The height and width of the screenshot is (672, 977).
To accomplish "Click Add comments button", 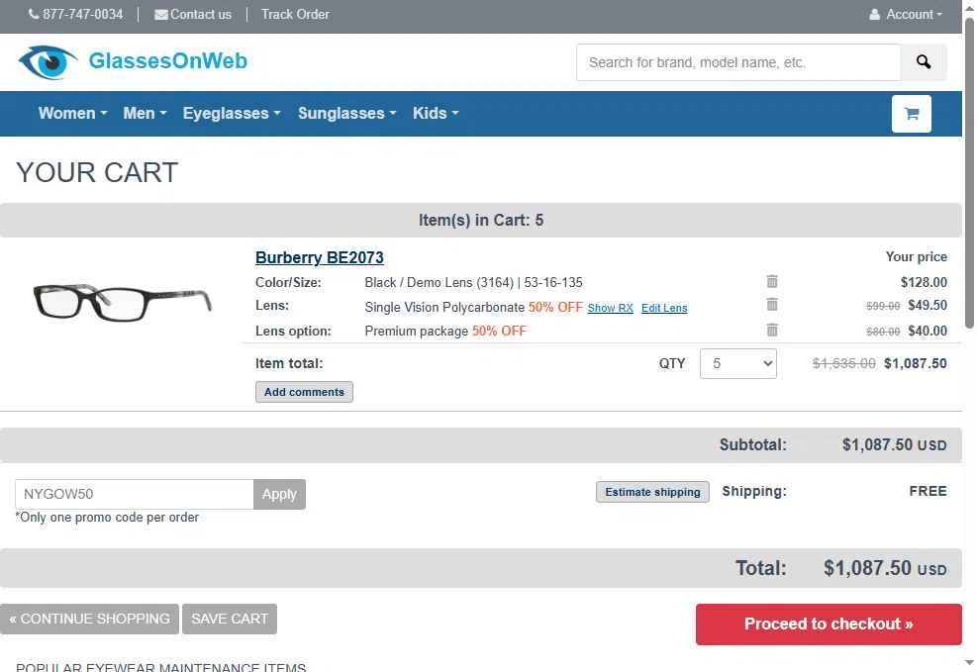I will [304, 392].
